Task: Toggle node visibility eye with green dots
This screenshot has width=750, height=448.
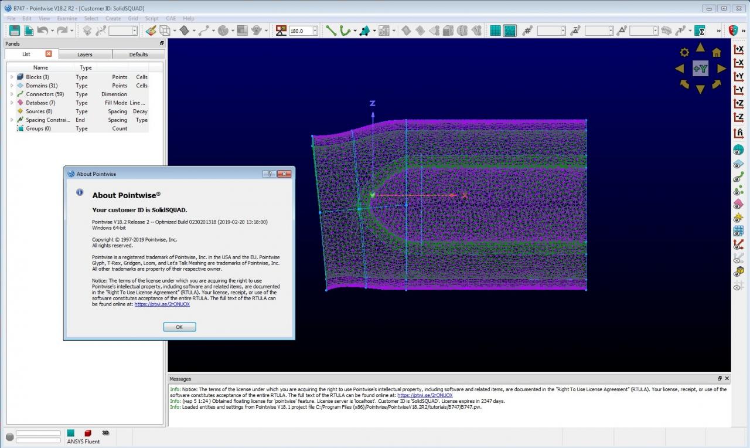Action: point(738,191)
